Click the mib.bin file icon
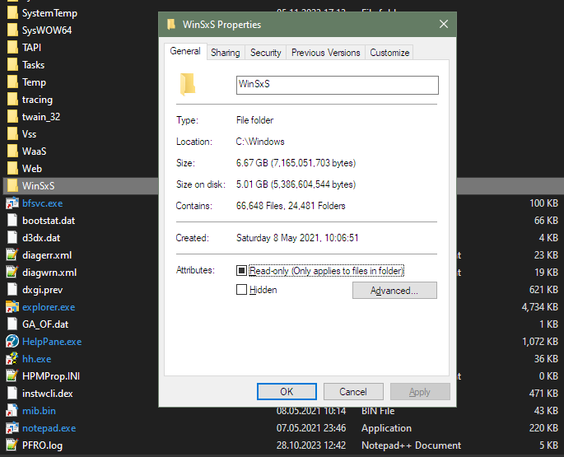The image size is (564, 457). pyautogui.click(x=12, y=411)
